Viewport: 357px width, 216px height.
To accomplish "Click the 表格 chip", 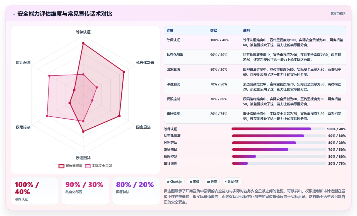I will (x=194, y=181).
